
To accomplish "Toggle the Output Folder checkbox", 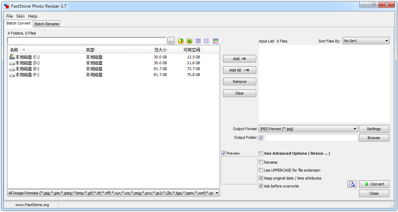I will (261, 138).
